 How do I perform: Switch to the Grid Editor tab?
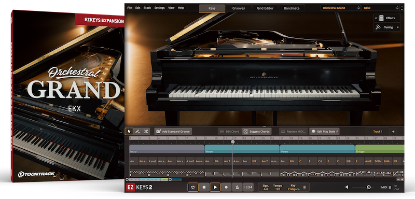pos(265,8)
